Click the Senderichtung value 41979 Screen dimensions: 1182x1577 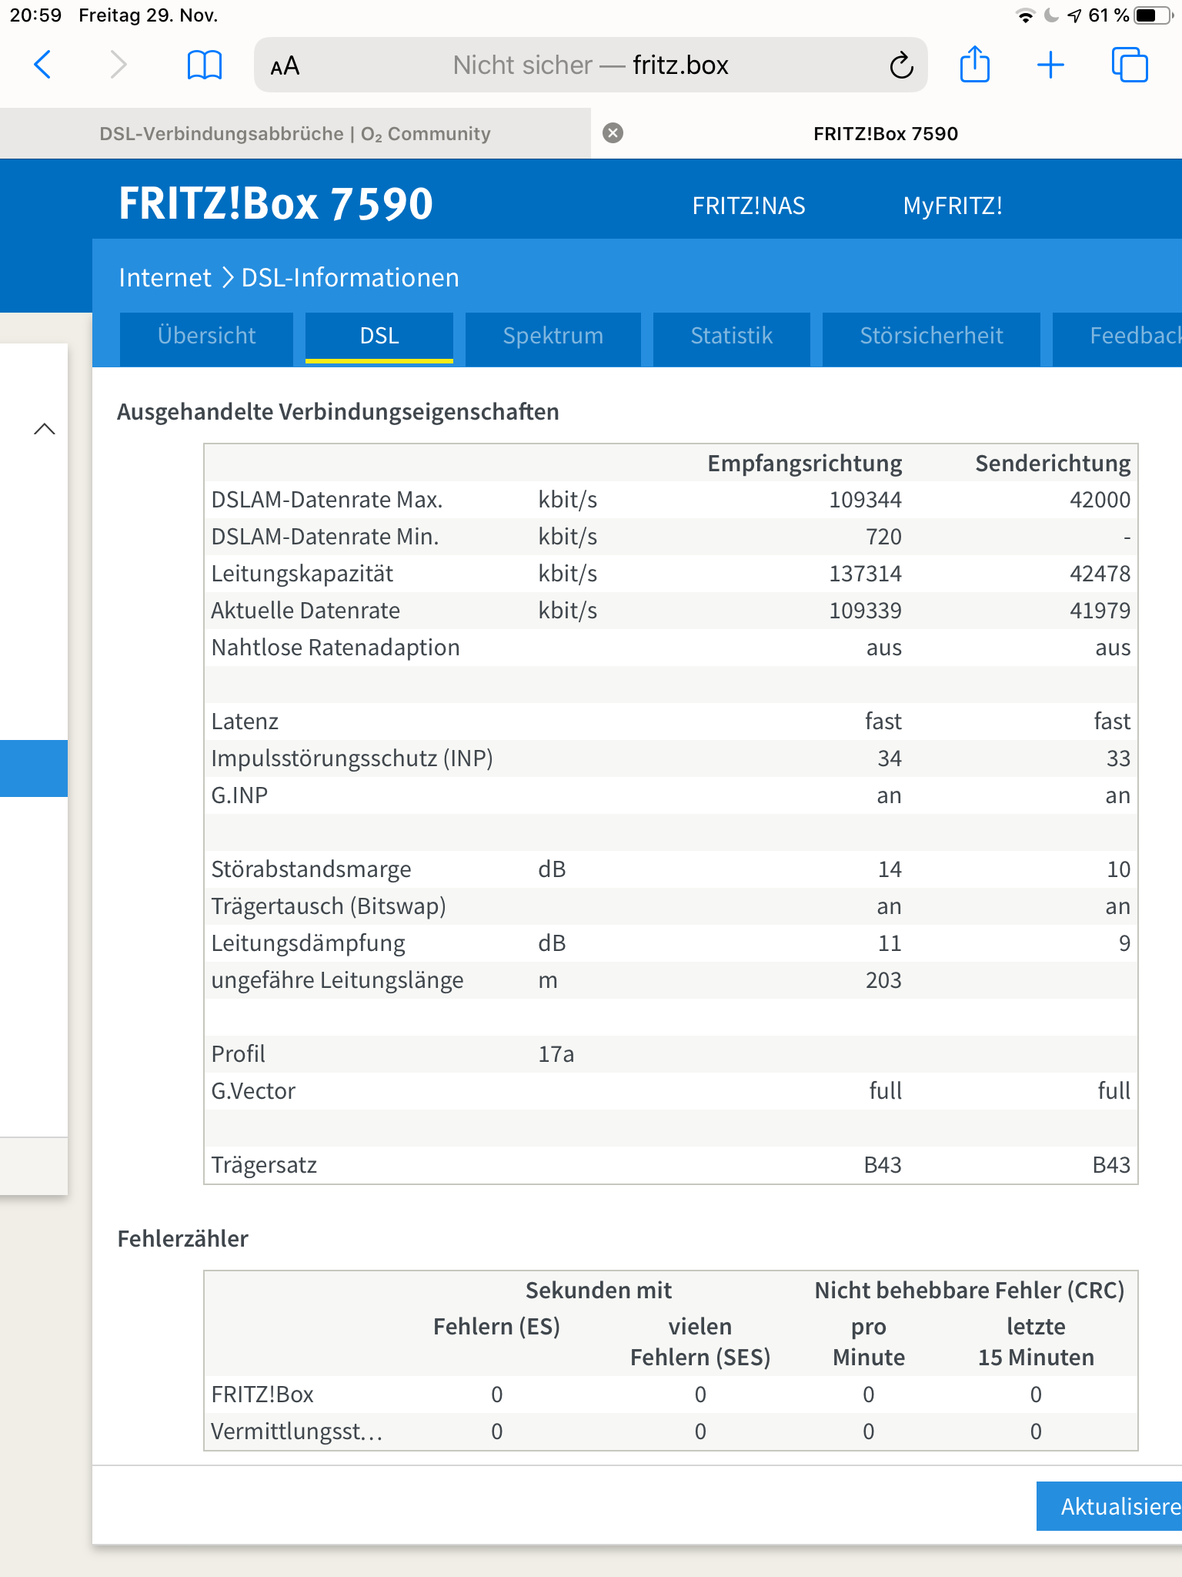pyautogui.click(x=1100, y=611)
